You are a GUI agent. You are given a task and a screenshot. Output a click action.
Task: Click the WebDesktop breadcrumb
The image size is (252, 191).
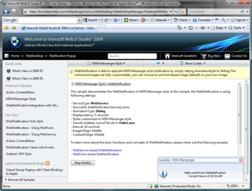34,56
